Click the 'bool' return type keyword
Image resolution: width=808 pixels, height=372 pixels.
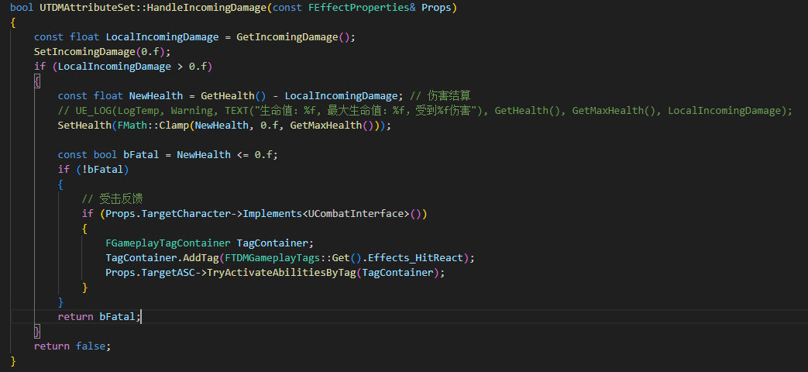tap(22, 9)
